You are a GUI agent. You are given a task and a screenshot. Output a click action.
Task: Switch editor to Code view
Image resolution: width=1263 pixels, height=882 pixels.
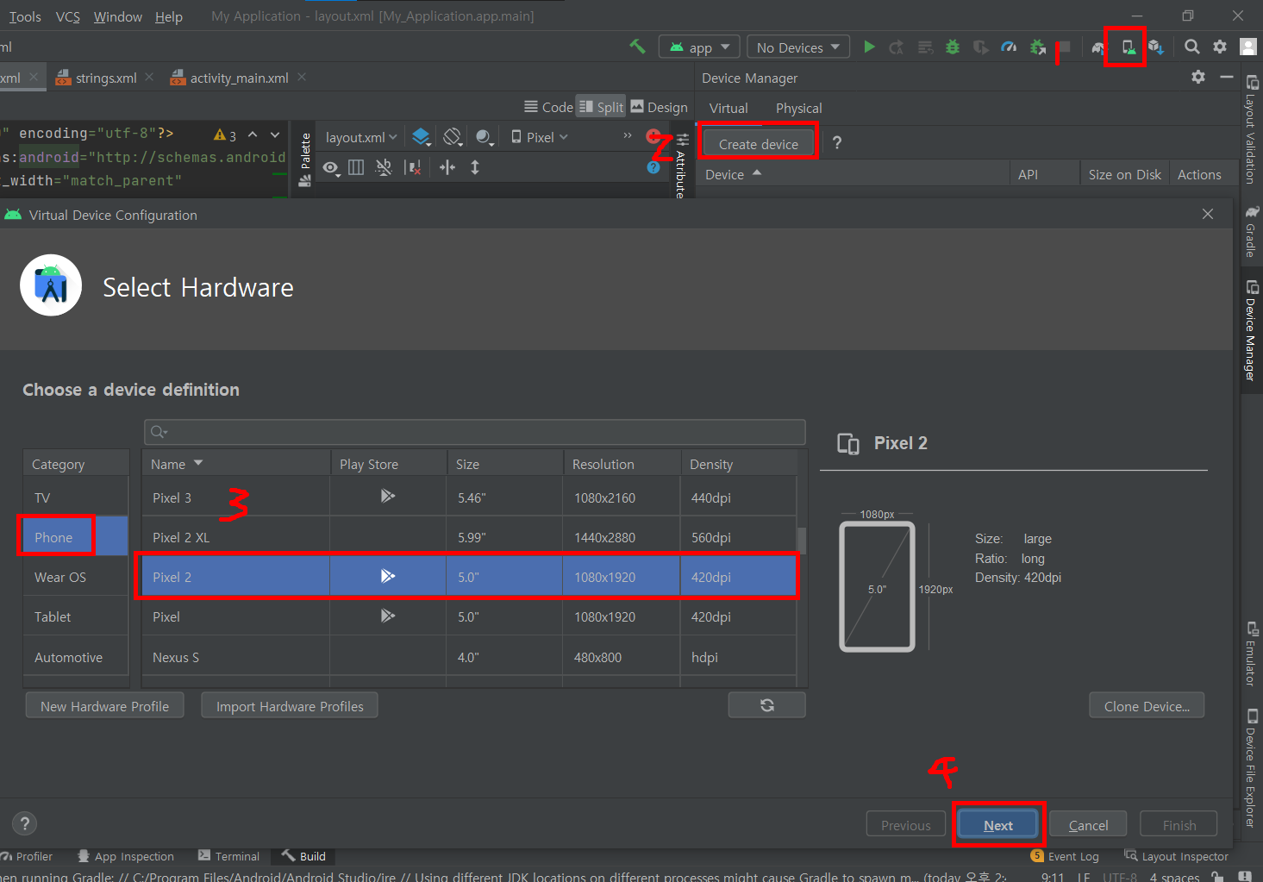pos(548,107)
